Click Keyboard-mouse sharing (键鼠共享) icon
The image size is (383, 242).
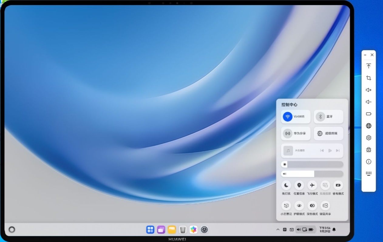(325, 206)
